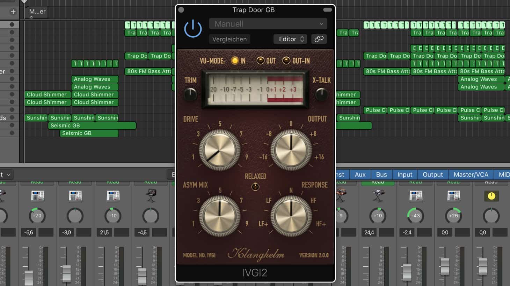This screenshot has width=510, height=286.
Task: Enable the OUT-IN VU mode
Action: [x=286, y=60]
